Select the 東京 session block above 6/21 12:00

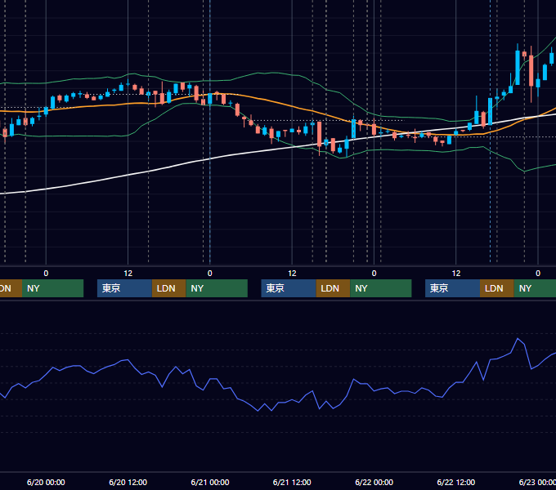289,288
